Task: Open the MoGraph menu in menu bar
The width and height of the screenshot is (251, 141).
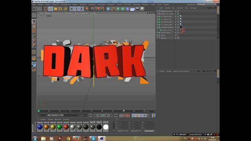Action: click(127, 4)
